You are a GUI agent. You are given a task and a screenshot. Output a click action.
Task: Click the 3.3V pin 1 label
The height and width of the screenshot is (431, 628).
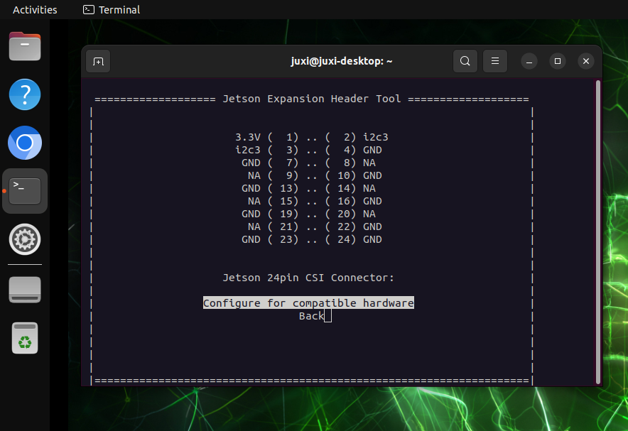click(247, 137)
